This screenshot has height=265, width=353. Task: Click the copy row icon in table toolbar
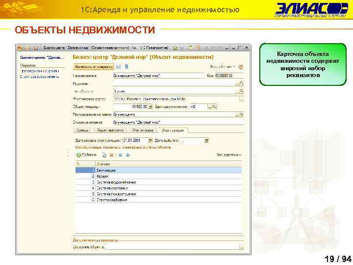point(104,155)
